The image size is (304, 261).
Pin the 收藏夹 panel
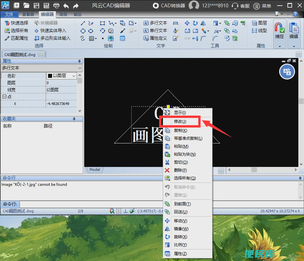coord(74,119)
